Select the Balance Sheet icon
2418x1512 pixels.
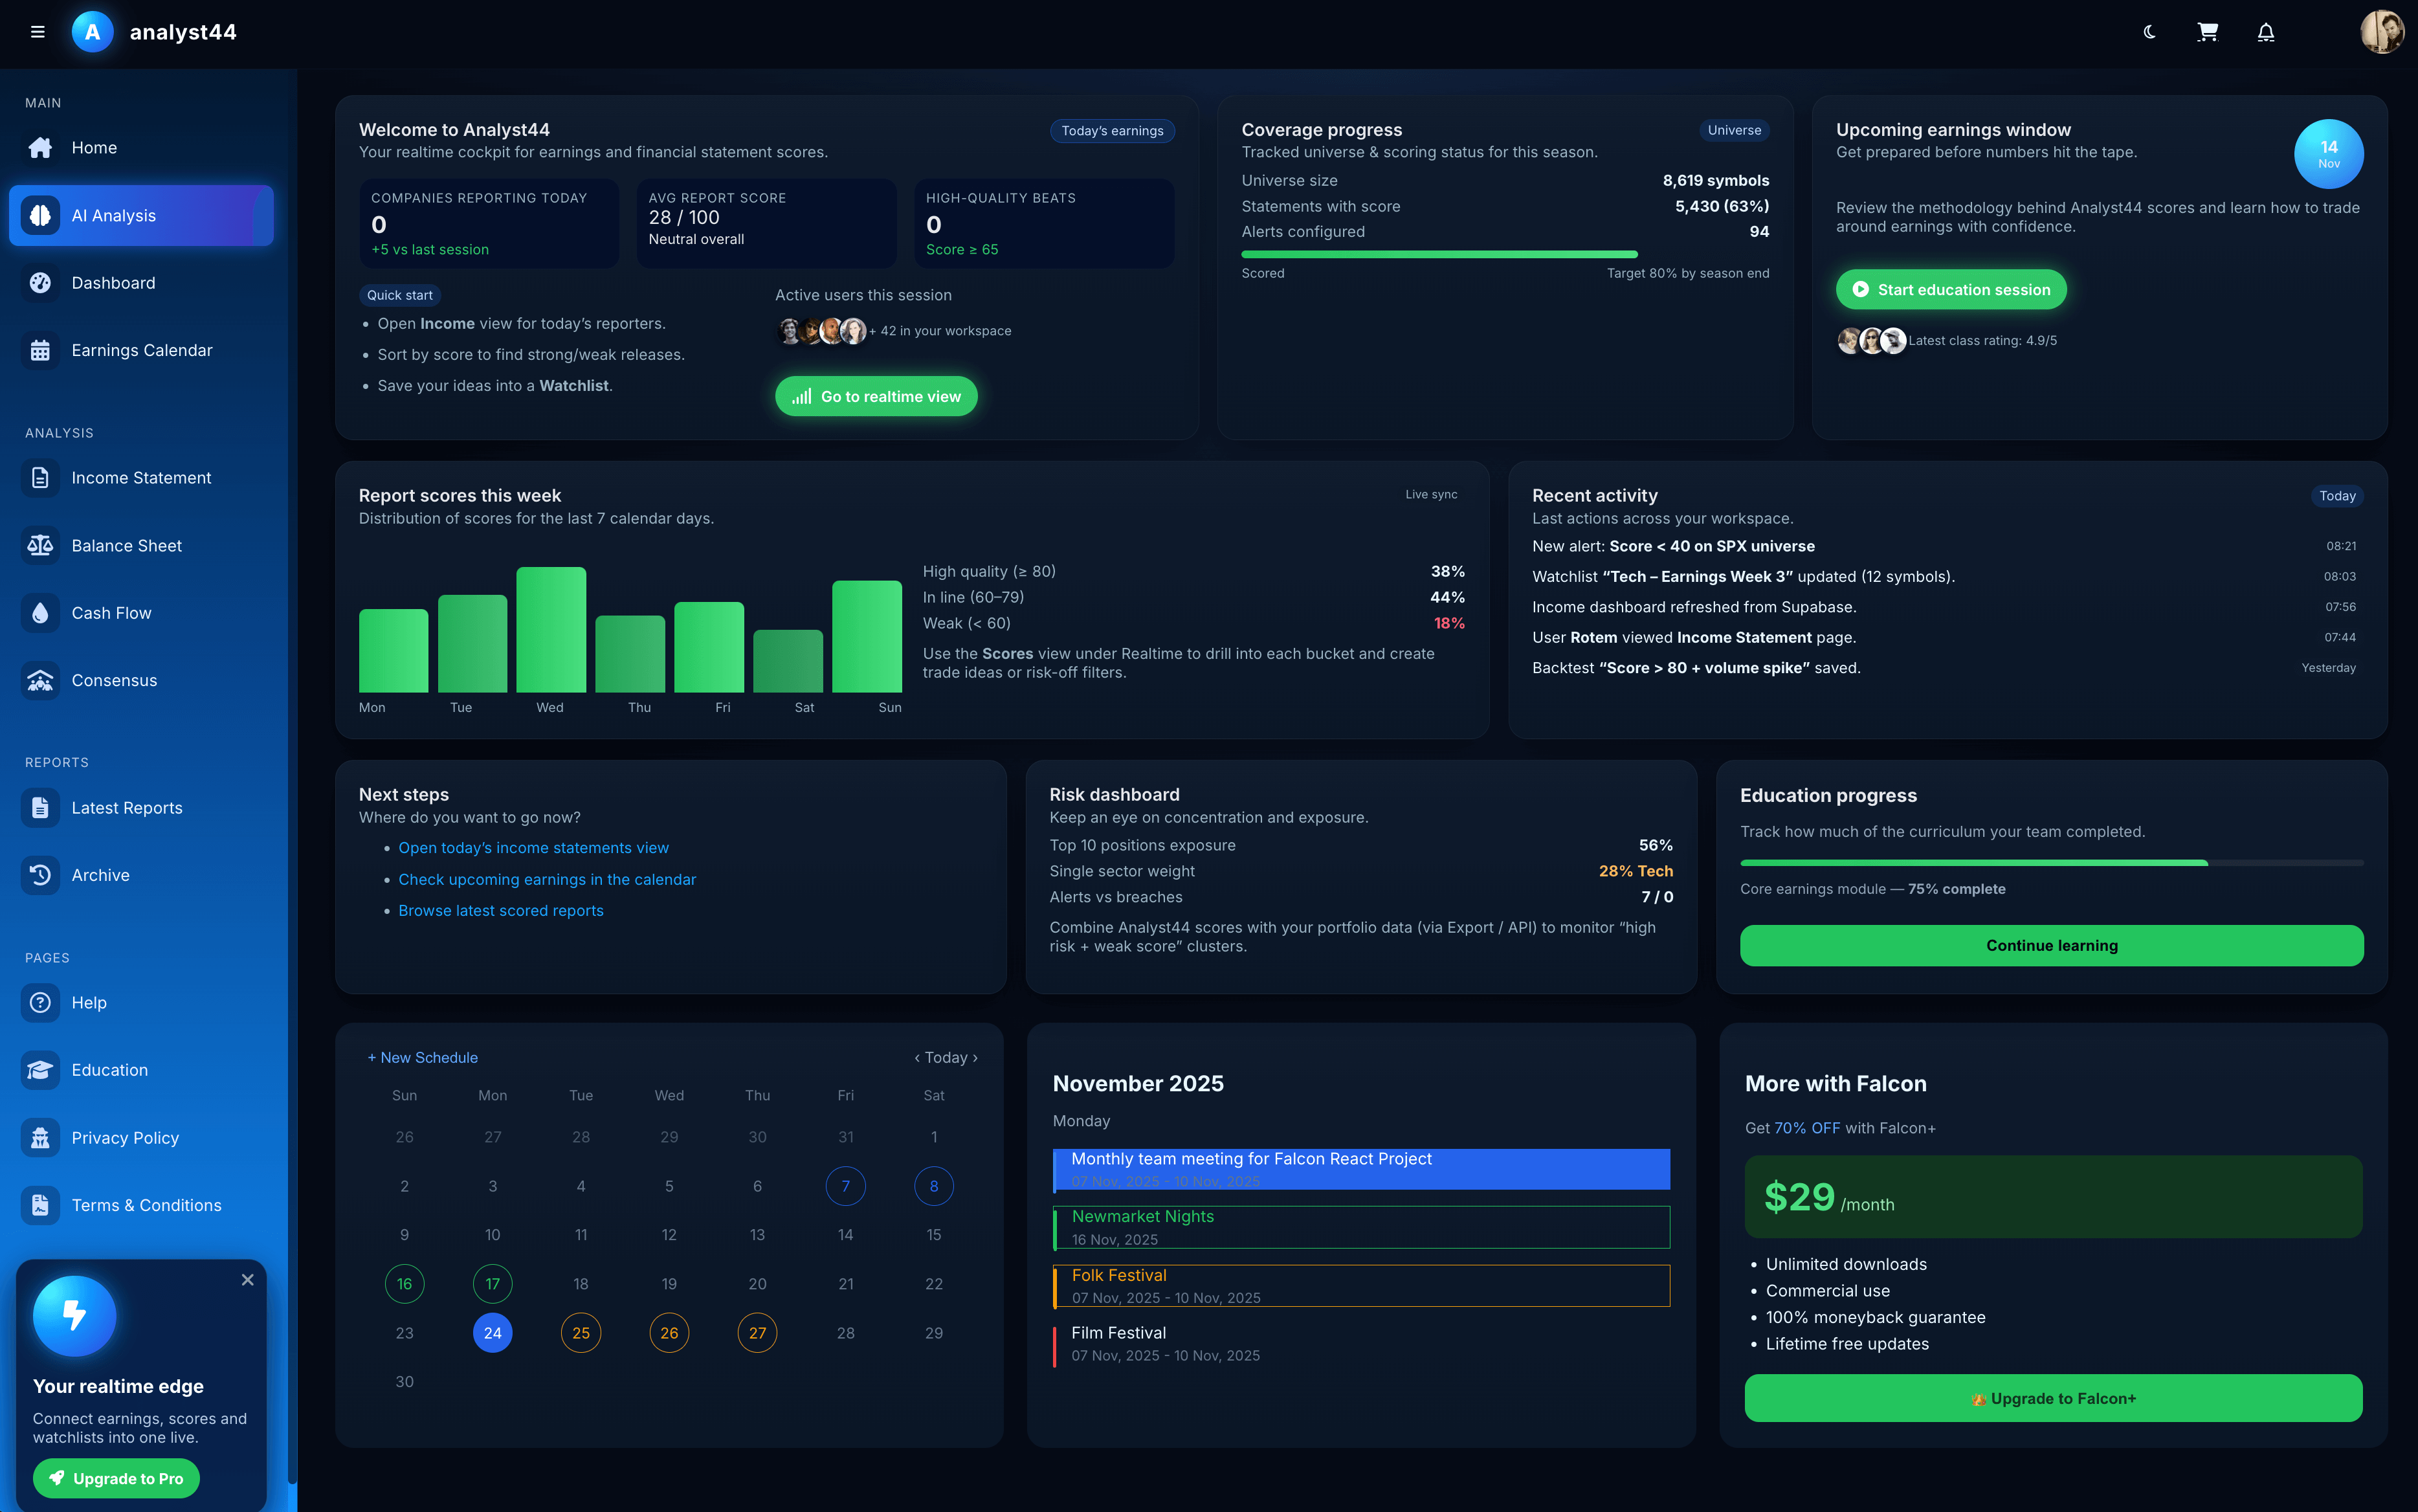(40, 545)
